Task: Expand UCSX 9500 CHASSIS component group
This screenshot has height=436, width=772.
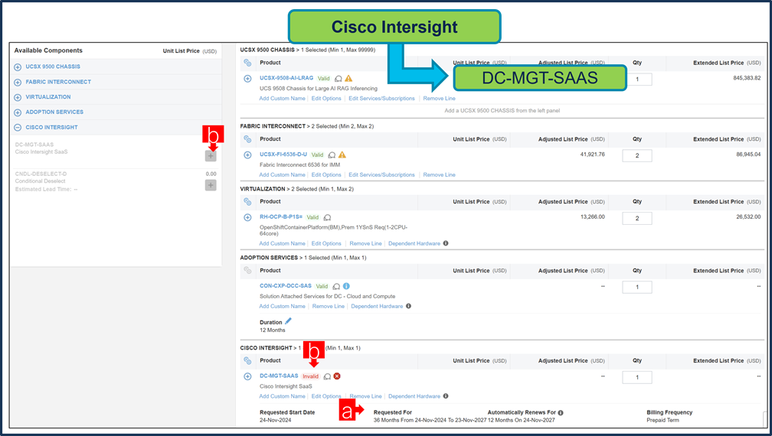Action: (x=18, y=67)
